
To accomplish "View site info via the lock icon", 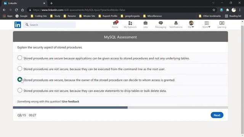I will (30, 10).
